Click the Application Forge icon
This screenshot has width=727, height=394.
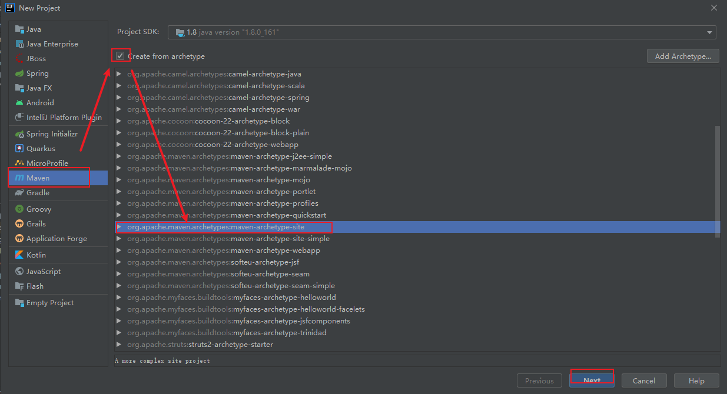pyautogui.click(x=19, y=239)
